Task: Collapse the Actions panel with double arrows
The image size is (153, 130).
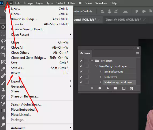Action: pyautogui.click(x=133, y=48)
